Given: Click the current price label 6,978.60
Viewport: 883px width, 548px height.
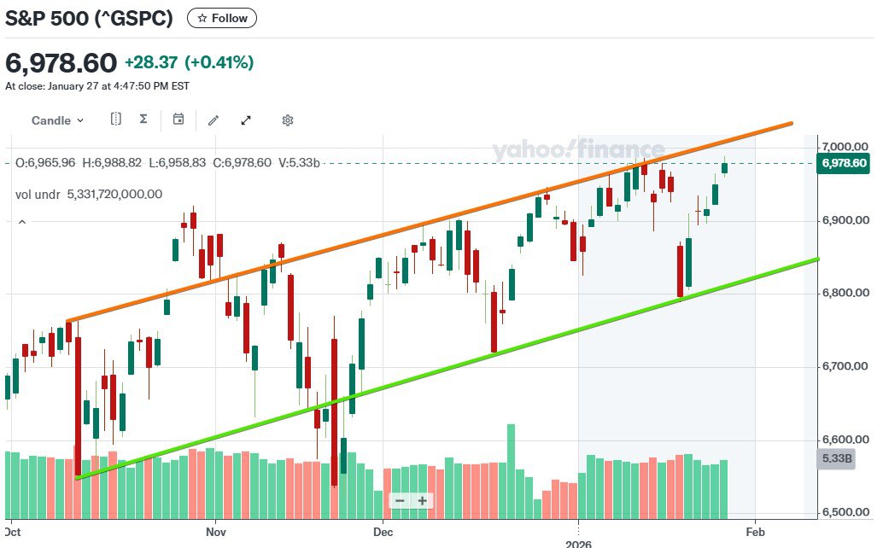Looking at the screenshot, I should (x=844, y=163).
